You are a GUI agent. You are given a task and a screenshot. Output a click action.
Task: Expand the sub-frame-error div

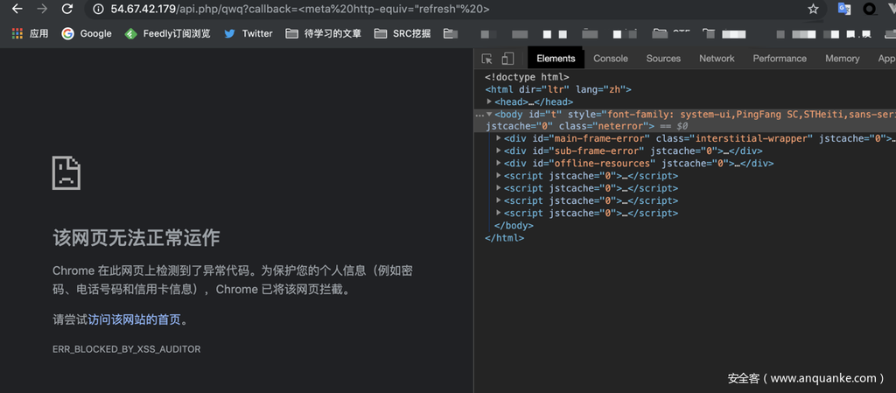(x=499, y=151)
